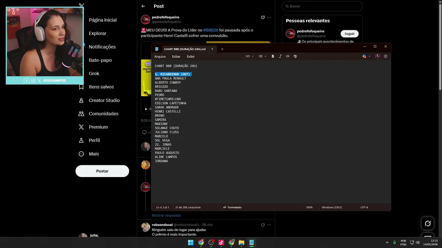This screenshot has height=248, width=442.
Task: Open more options on pedrofofoqueiro's post
Action: pos(269,17)
